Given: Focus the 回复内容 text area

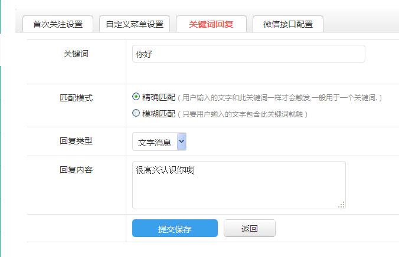Looking at the screenshot, I should pyautogui.click(x=238, y=184).
